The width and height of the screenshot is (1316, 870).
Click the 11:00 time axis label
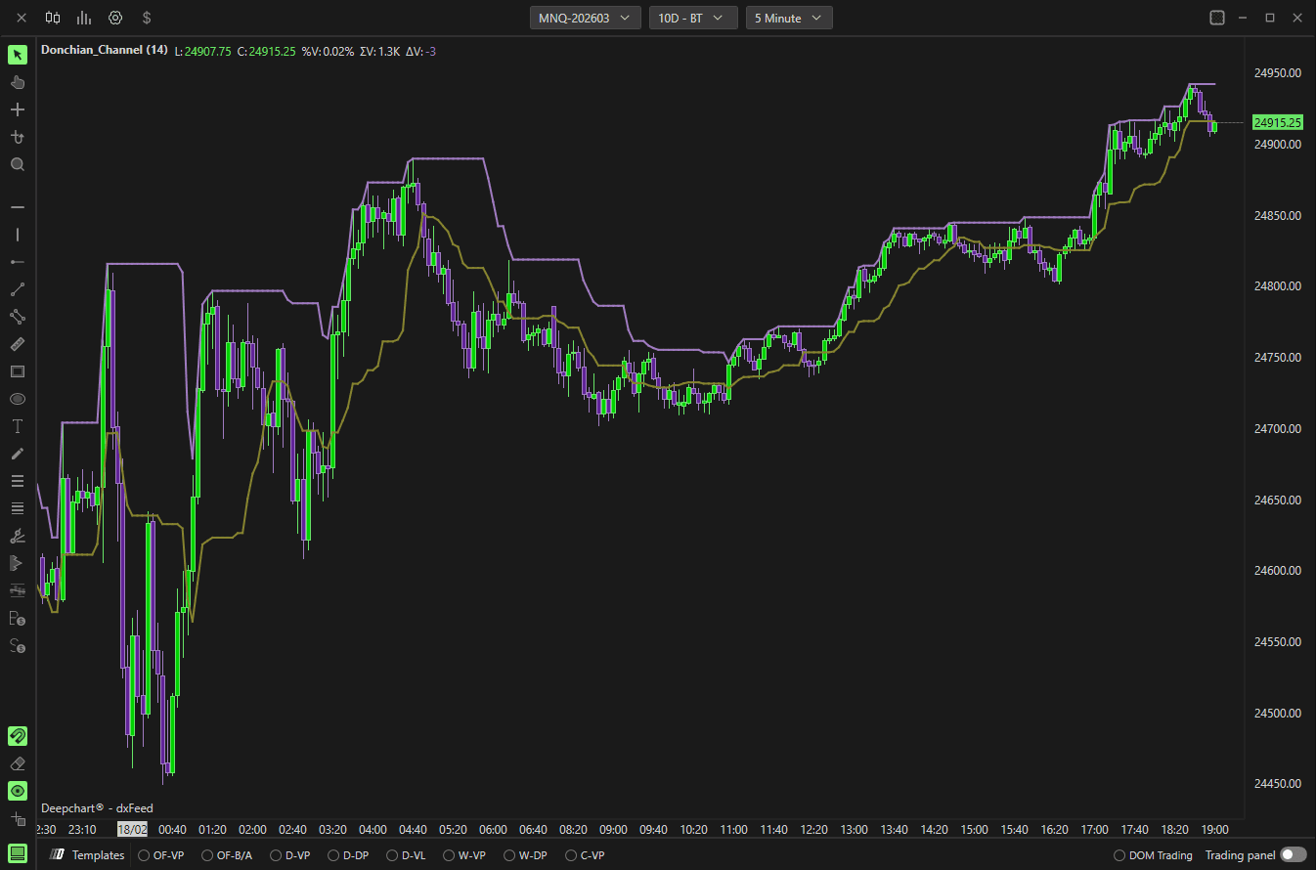point(733,829)
